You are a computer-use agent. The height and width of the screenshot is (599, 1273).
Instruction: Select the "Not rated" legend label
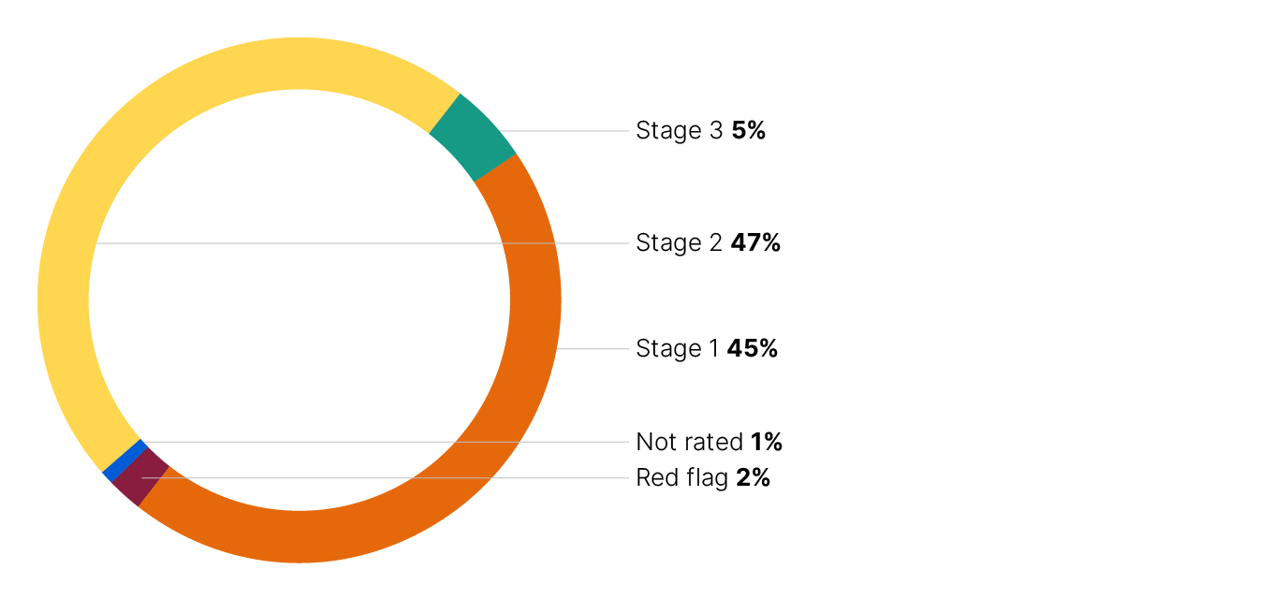click(689, 442)
